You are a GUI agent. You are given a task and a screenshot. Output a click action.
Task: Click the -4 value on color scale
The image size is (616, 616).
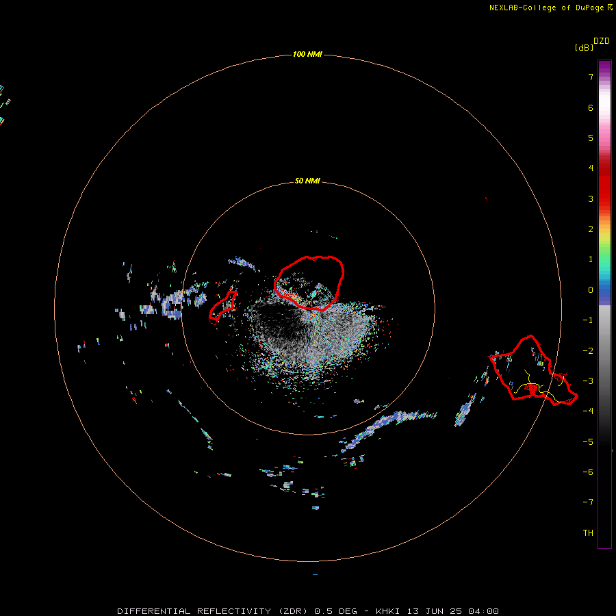(588, 411)
